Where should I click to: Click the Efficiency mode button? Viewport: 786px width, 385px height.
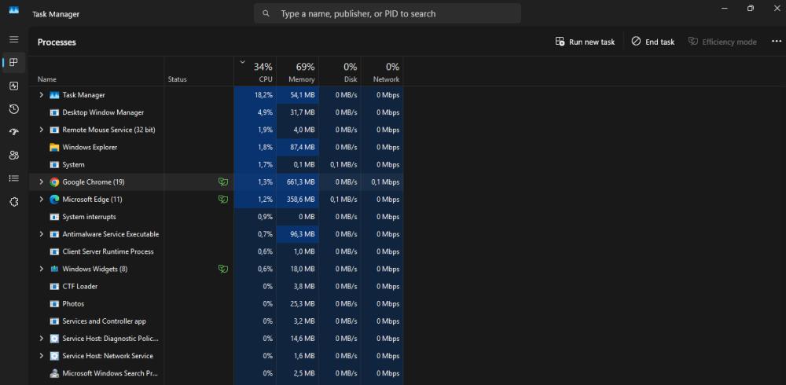pyautogui.click(x=722, y=42)
